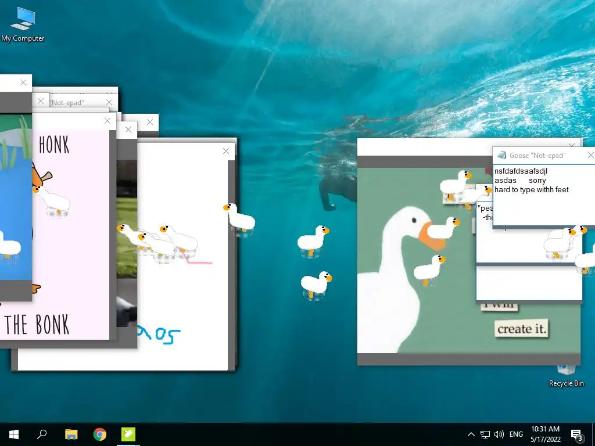
Task: Open the clock showing 10:31 AM
Action: click(545, 429)
